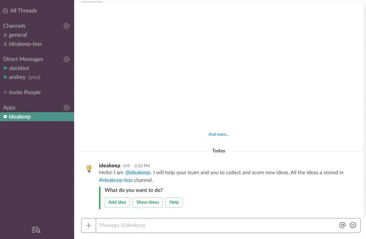Focus the Message @ideakeep input field
The height and width of the screenshot is (239, 366).
click(216, 225)
